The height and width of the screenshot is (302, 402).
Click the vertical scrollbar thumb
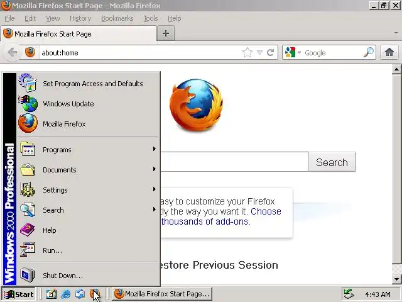(396, 169)
